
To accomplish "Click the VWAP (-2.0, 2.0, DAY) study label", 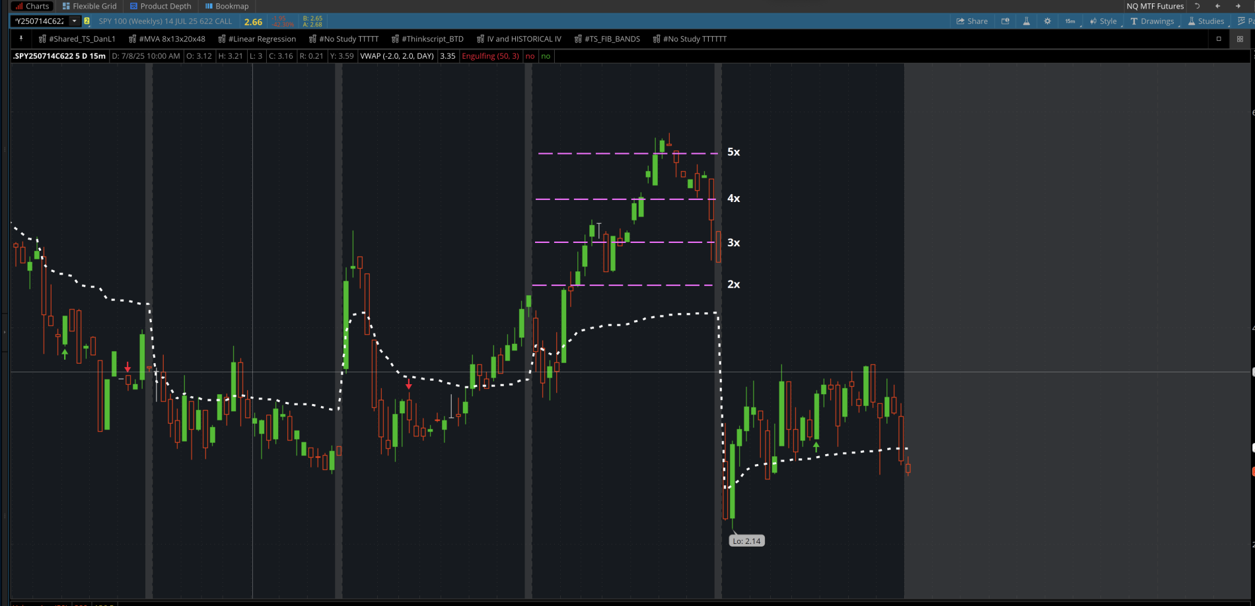I will coord(397,56).
